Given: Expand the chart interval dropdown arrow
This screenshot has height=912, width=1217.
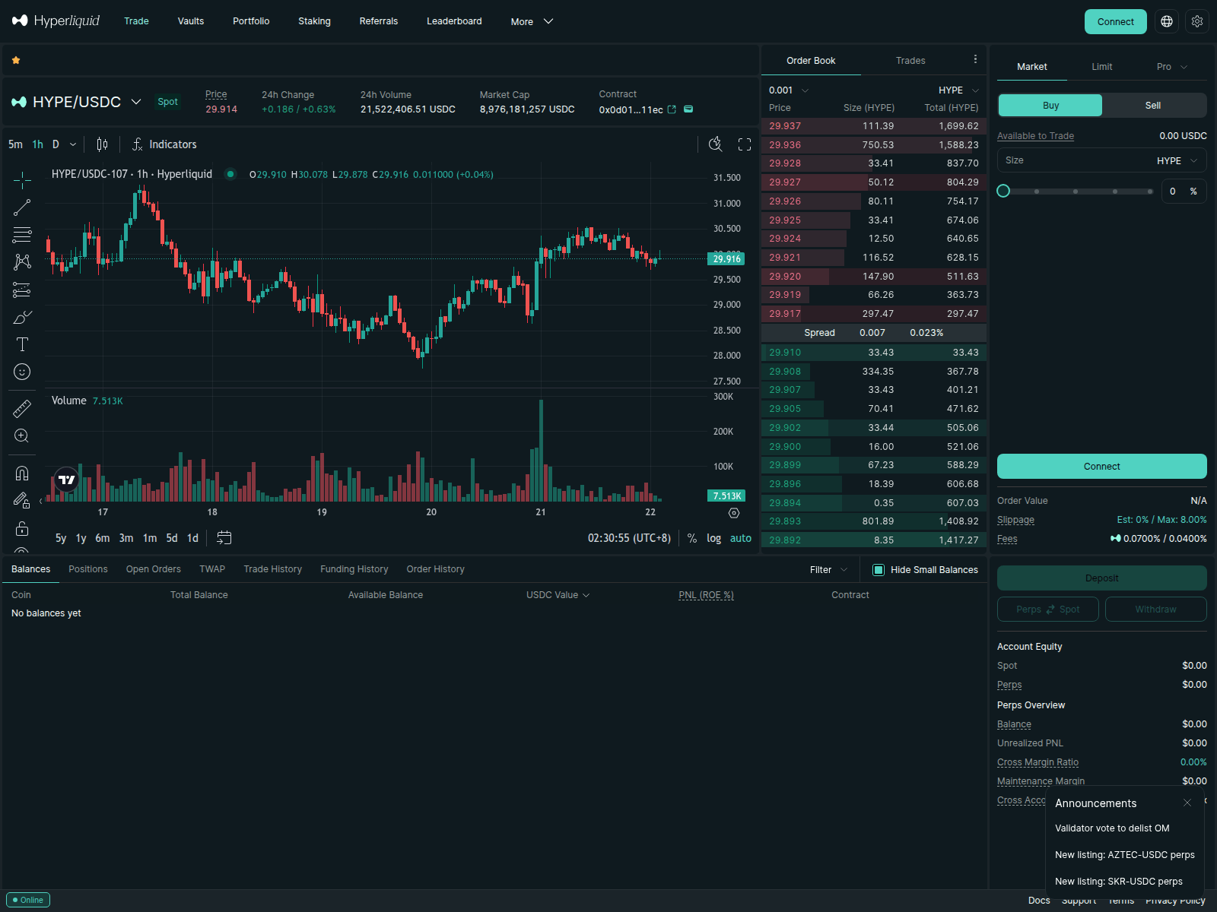Looking at the screenshot, I should [x=73, y=144].
